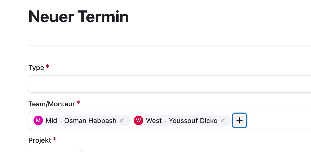Click the red W avatar icon

click(138, 120)
